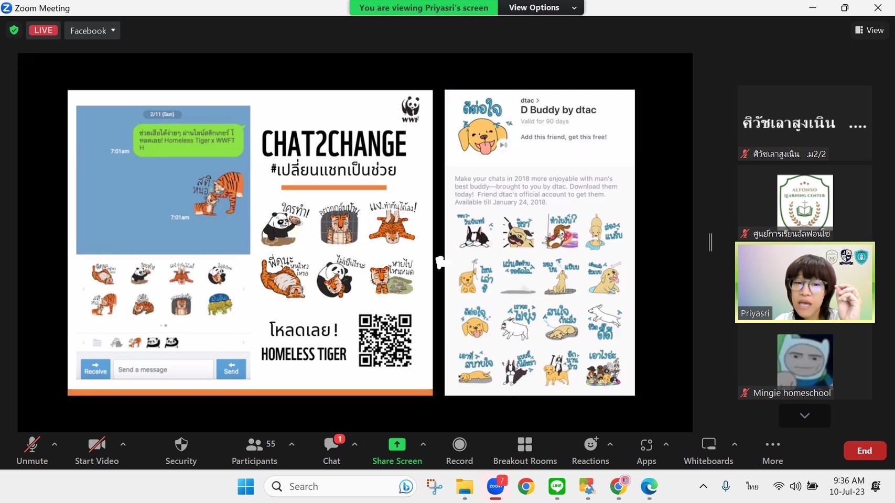Open the Facebook live stream dropdown
Viewport: 895px width, 503px height.
point(92,30)
